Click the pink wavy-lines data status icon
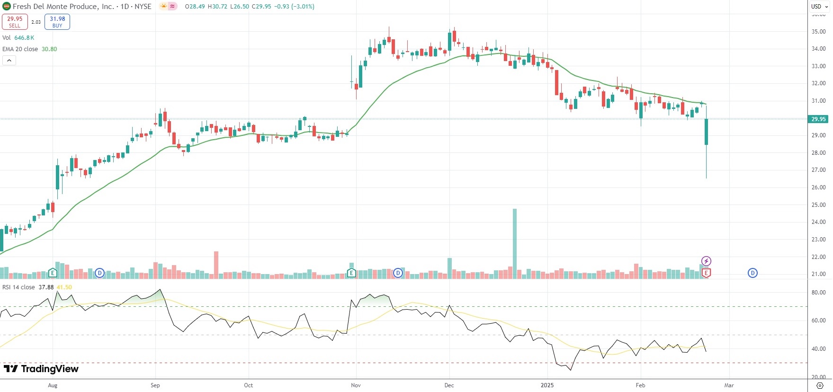Viewport: 833px width, 392px height. pos(172,7)
